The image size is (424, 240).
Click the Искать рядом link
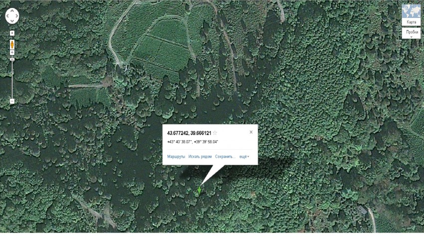(x=200, y=157)
